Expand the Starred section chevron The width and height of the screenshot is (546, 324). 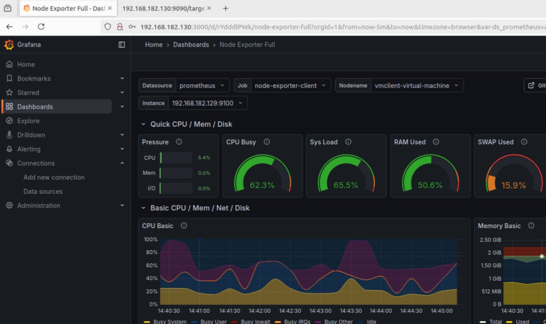point(122,93)
